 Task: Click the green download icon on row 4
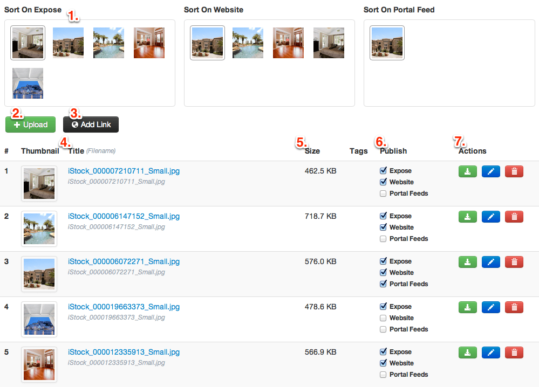pyautogui.click(x=467, y=307)
